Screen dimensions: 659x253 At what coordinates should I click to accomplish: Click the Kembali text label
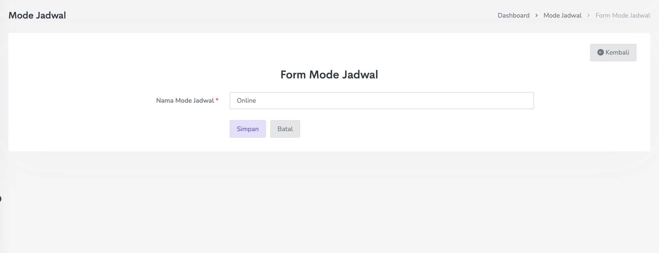[617, 53]
